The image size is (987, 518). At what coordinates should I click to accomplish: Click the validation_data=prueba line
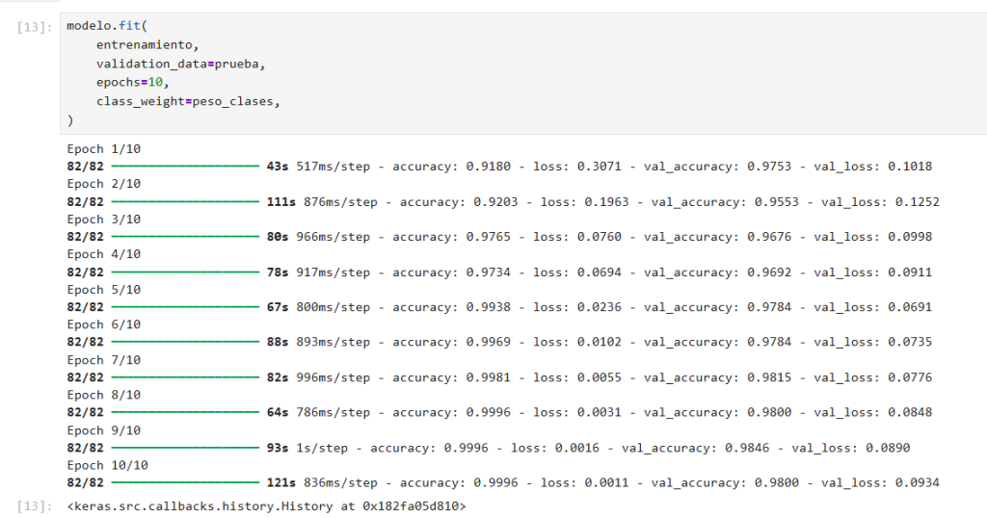click(180, 65)
